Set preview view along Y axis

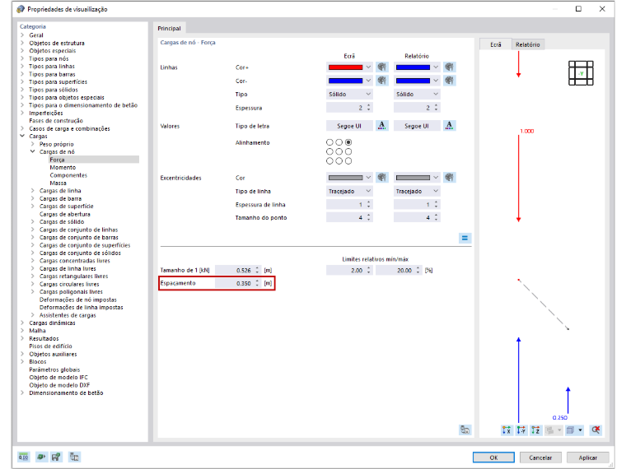tap(521, 430)
